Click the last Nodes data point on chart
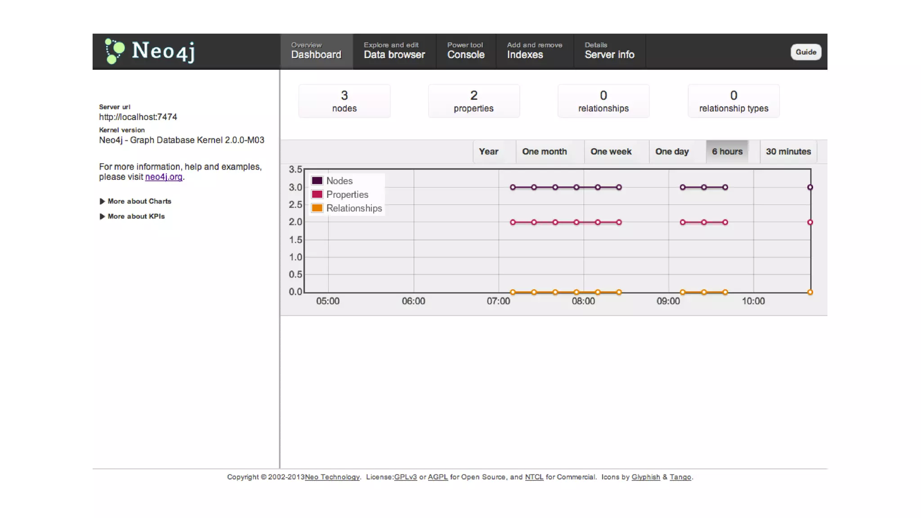921x518 pixels. click(x=810, y=188)
